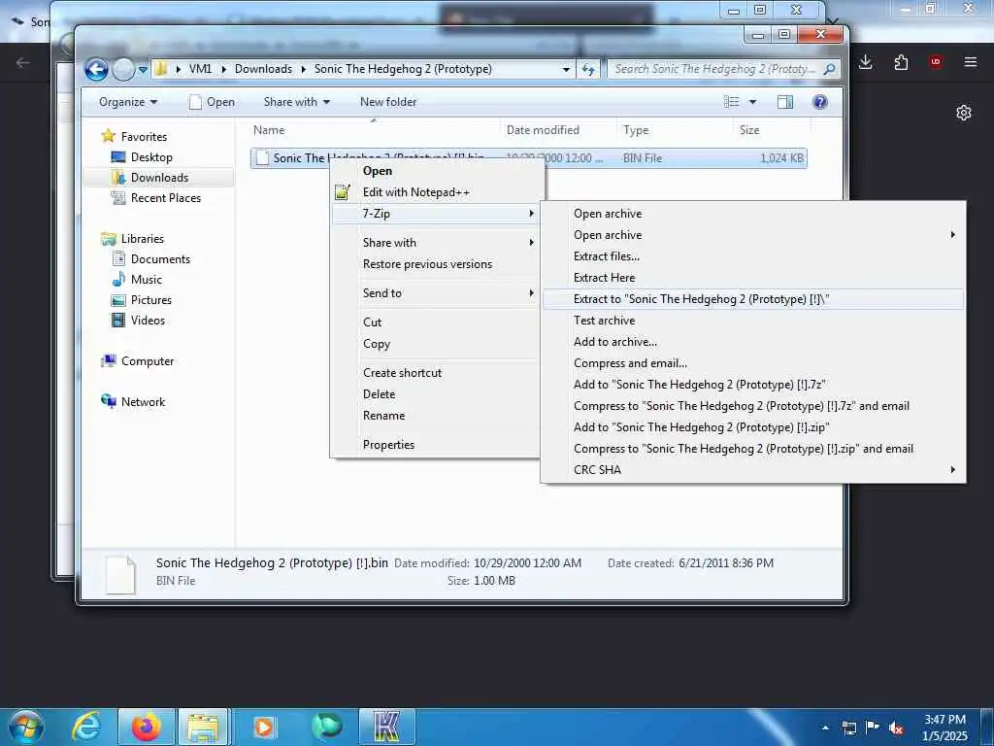Expand Share with submenu in context menu
Screen dimensions: 994x746
click(x=438, y=243)
